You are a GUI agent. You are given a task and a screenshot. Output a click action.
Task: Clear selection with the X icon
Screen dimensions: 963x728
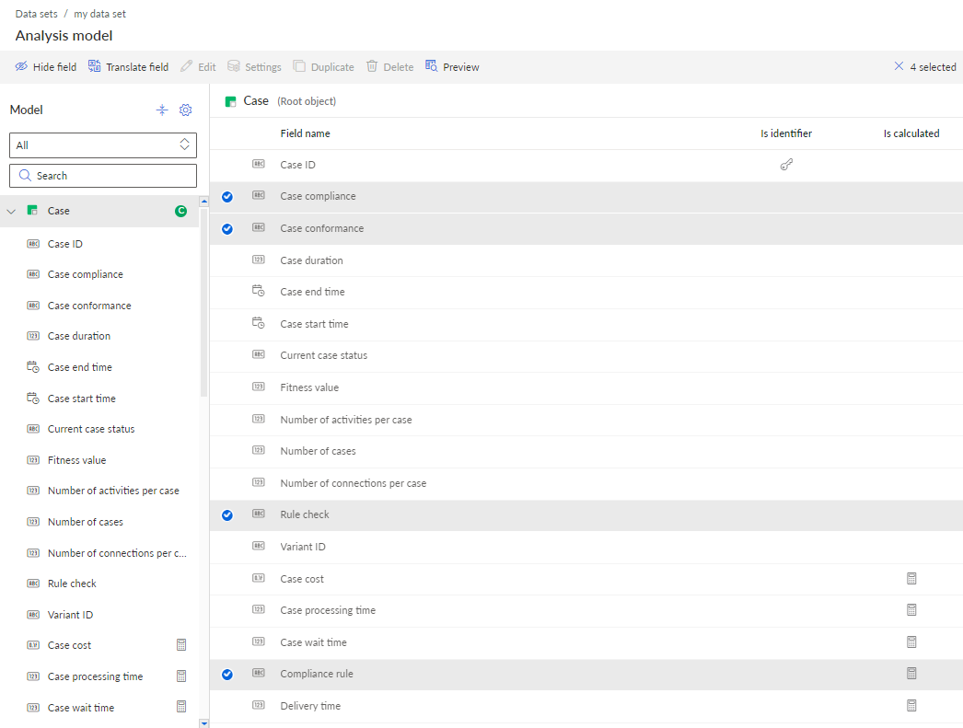coord(899,66)
